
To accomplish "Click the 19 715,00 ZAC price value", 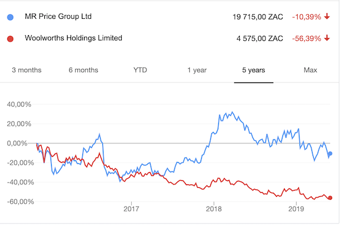I will [257, 16].
